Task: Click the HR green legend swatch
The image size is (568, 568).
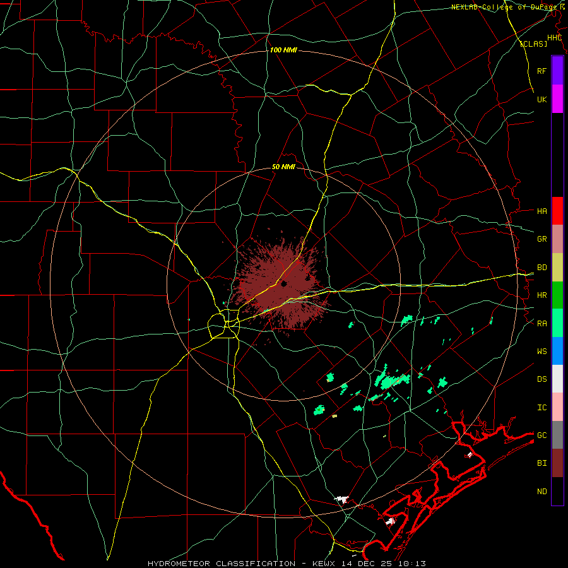Action: pyautogui.click(x=557, y=295)
